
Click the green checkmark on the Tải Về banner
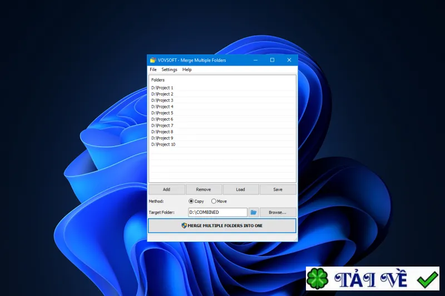coord(427,279)
